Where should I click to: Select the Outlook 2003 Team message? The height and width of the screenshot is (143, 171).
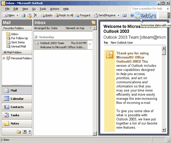61,45
